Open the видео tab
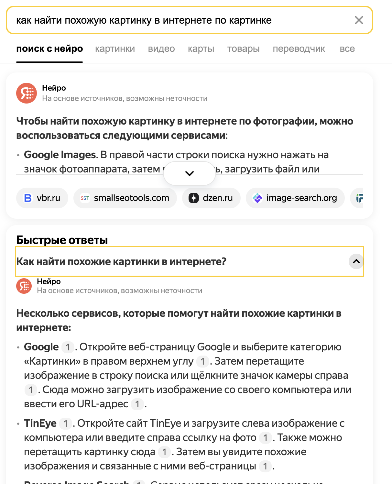The image size is (392, 484). click(x=161, y=49)
